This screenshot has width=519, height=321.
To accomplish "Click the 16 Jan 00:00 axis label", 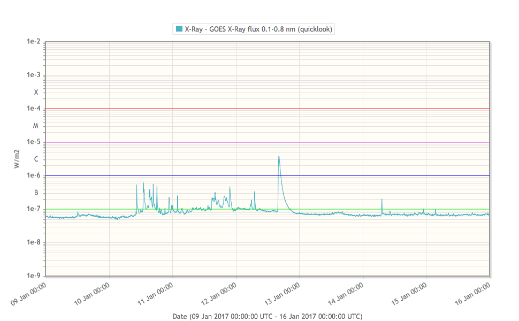I will pyautogui.click(x=473, y=294).
